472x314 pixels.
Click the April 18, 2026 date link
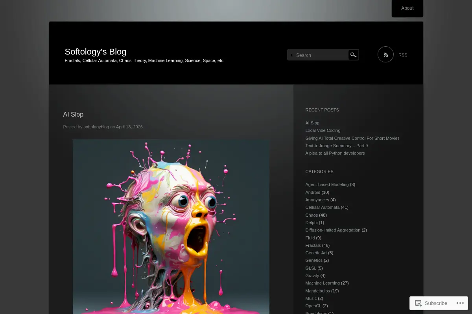coord(129,127)
